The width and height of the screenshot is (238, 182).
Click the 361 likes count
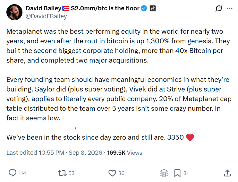click(x=123, y=173)
